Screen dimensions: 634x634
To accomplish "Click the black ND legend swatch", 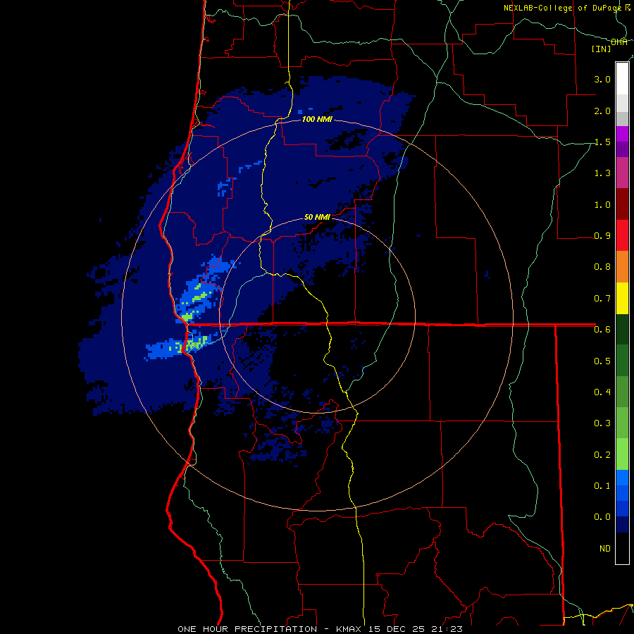I will click(x=622, y=548).
